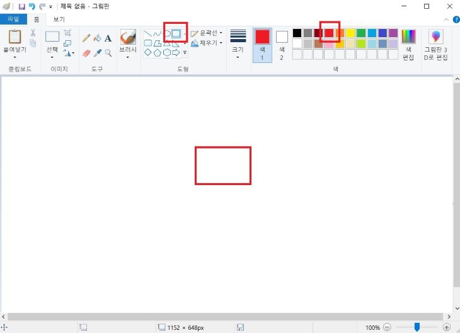Open 그림판 3D로 편집 (Edit with Paint 3D)
Image resolution: width=460 pixels, height=333 pixels.
435,45
